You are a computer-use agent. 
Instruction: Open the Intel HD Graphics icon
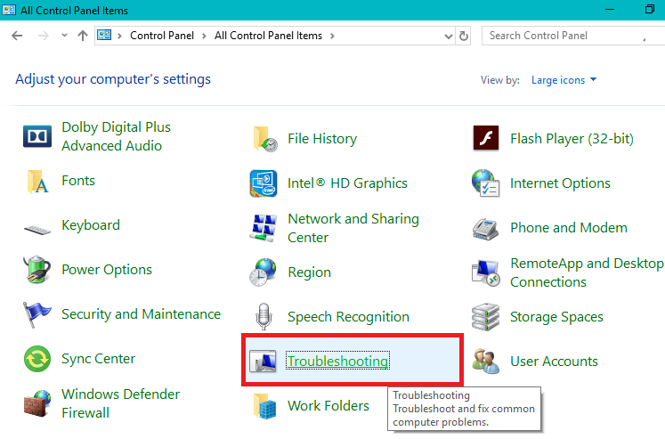[264, 183]
